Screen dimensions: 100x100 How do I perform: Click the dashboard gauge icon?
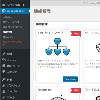pyautogui.click(x=4, y=5)
